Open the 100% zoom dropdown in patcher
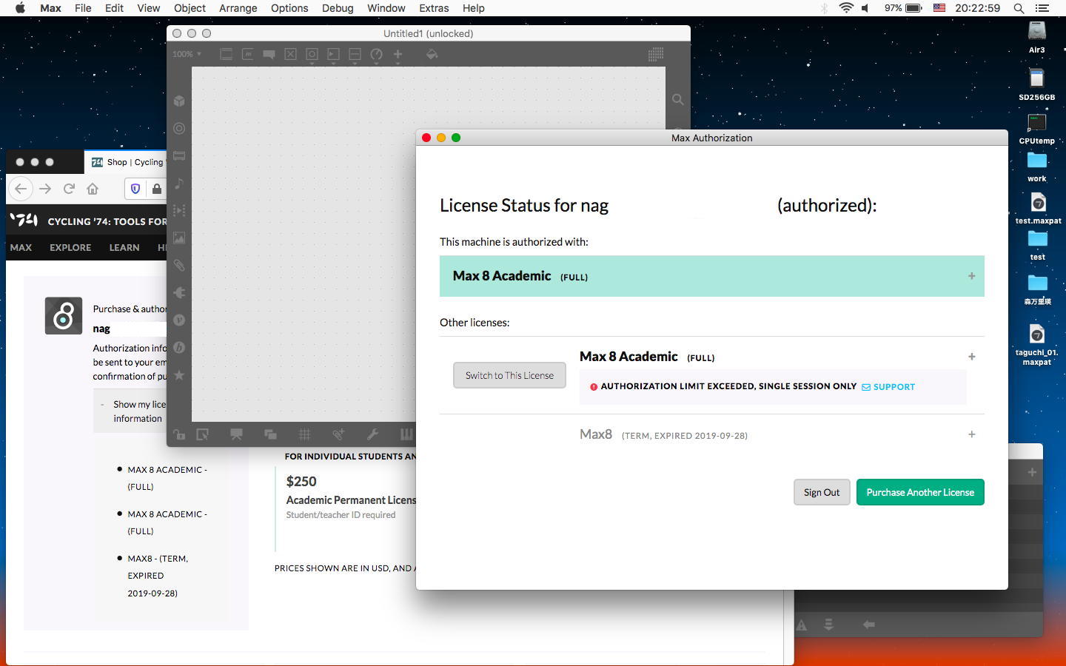The image size is (1066, 666). click(187, 54)
